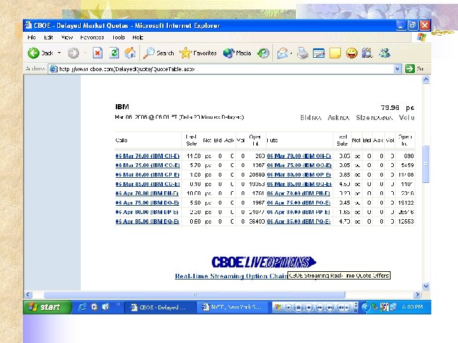
Task: Click the CBOE LiveOptions banner logo
Action: click(264, 262)
